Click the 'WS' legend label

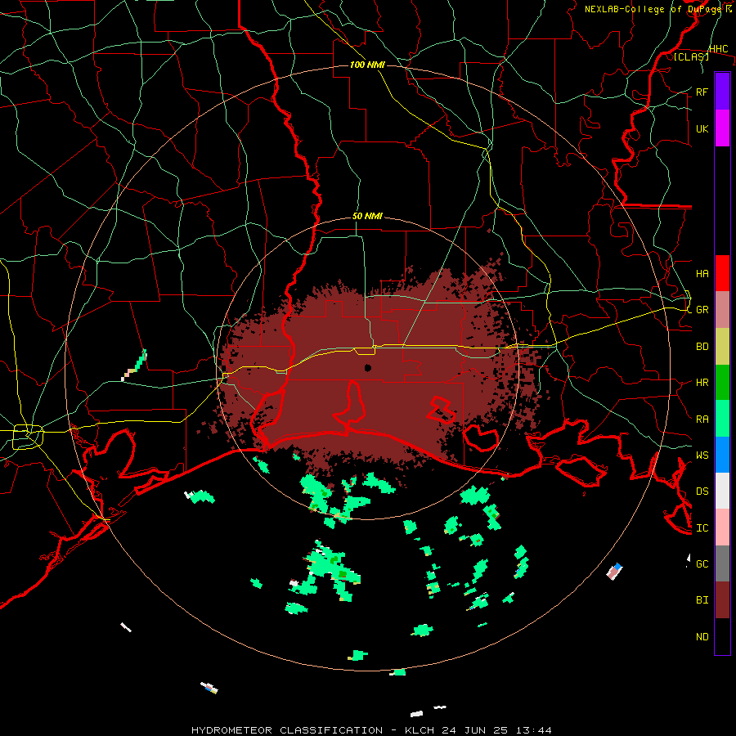[702, 455]
